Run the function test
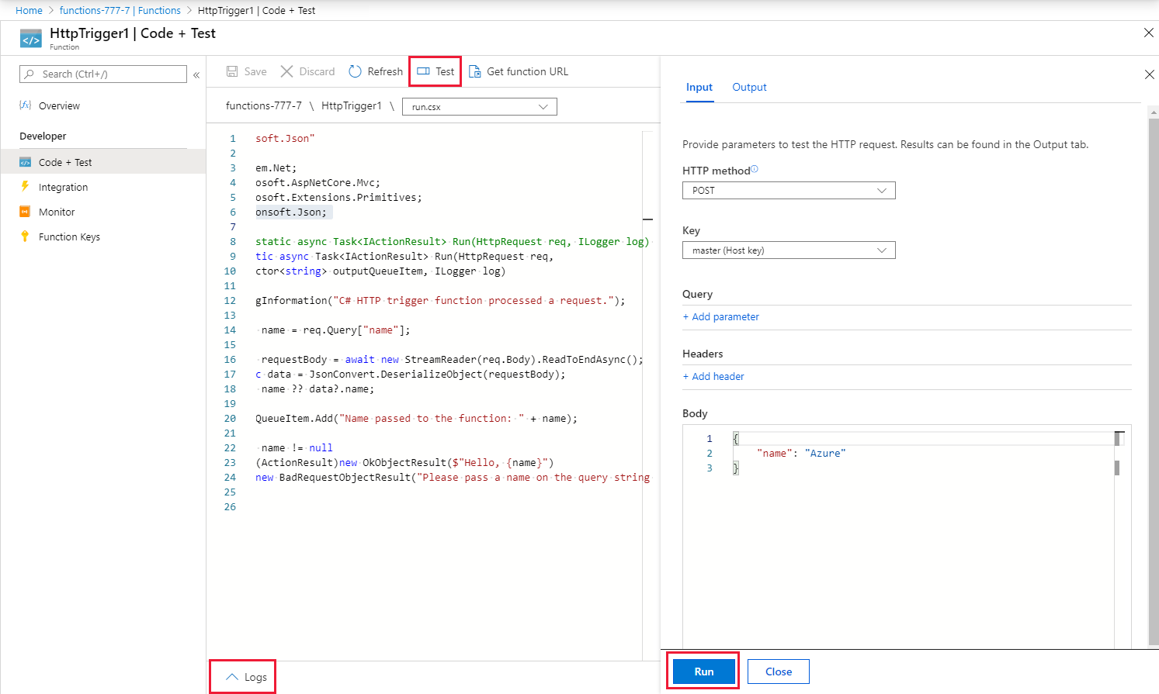 [x=702, y=672]
